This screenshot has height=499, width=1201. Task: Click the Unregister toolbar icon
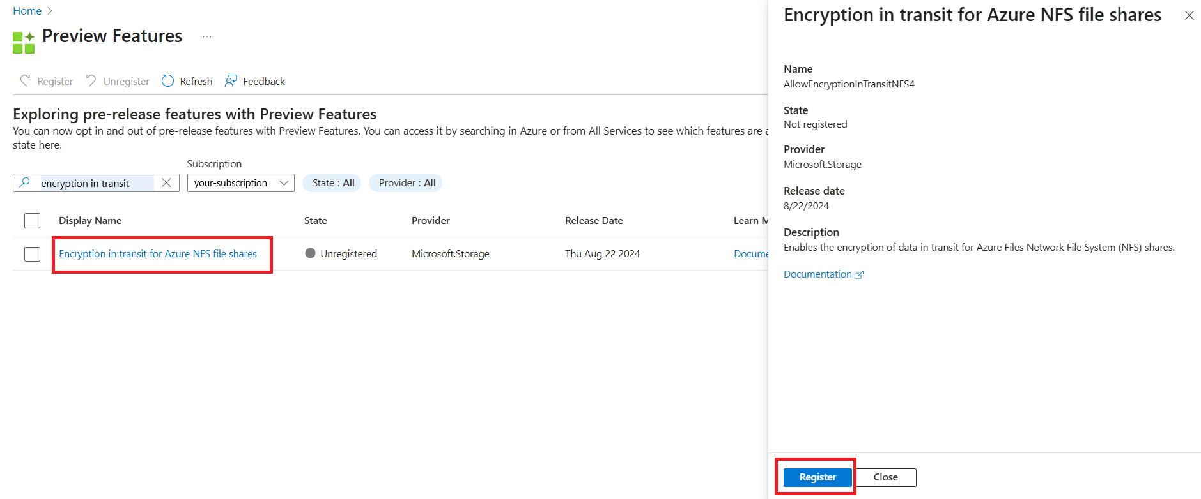click(91, 80)
